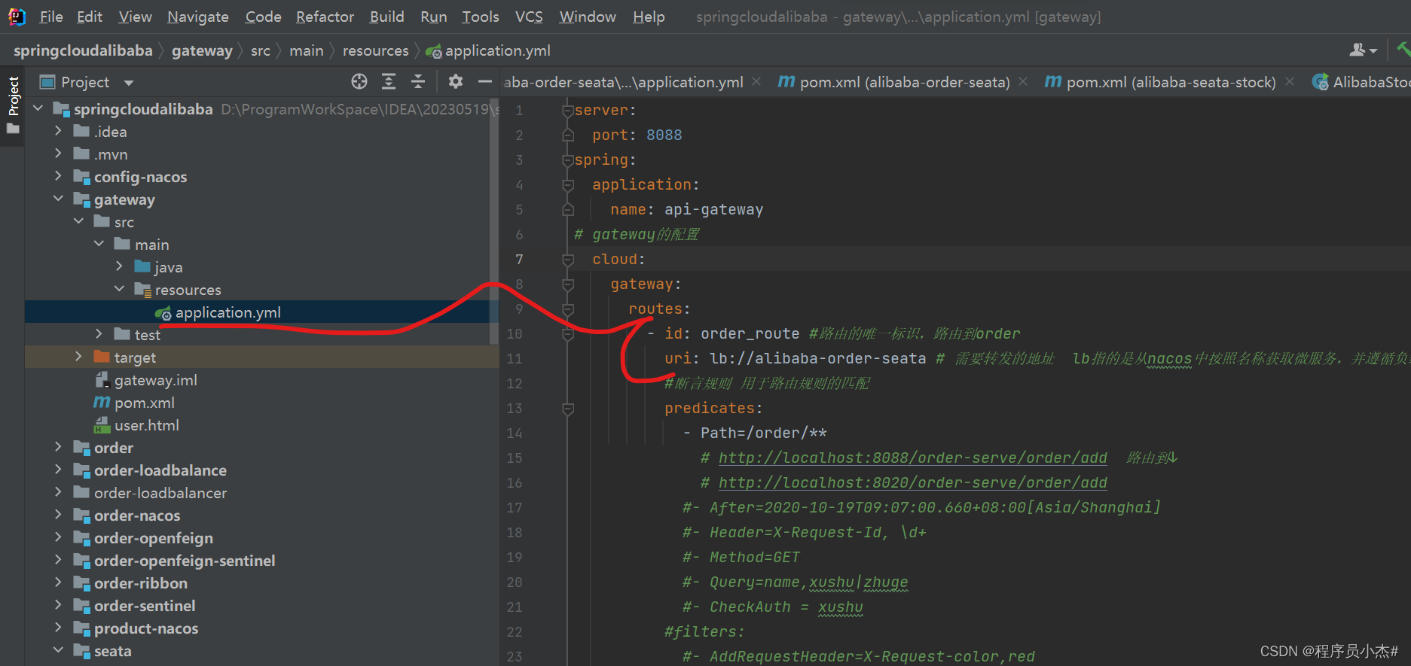Image resolution: width=1411 pixels, height=666 pixels.
Task: Click port value 8088 in editor
Action: 664,135
